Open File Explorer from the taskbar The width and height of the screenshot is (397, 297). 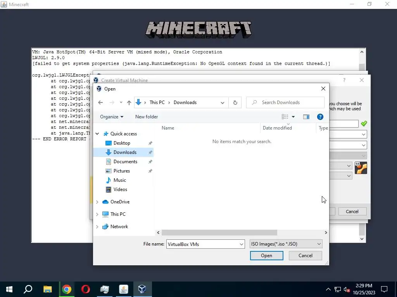[47, 289]
